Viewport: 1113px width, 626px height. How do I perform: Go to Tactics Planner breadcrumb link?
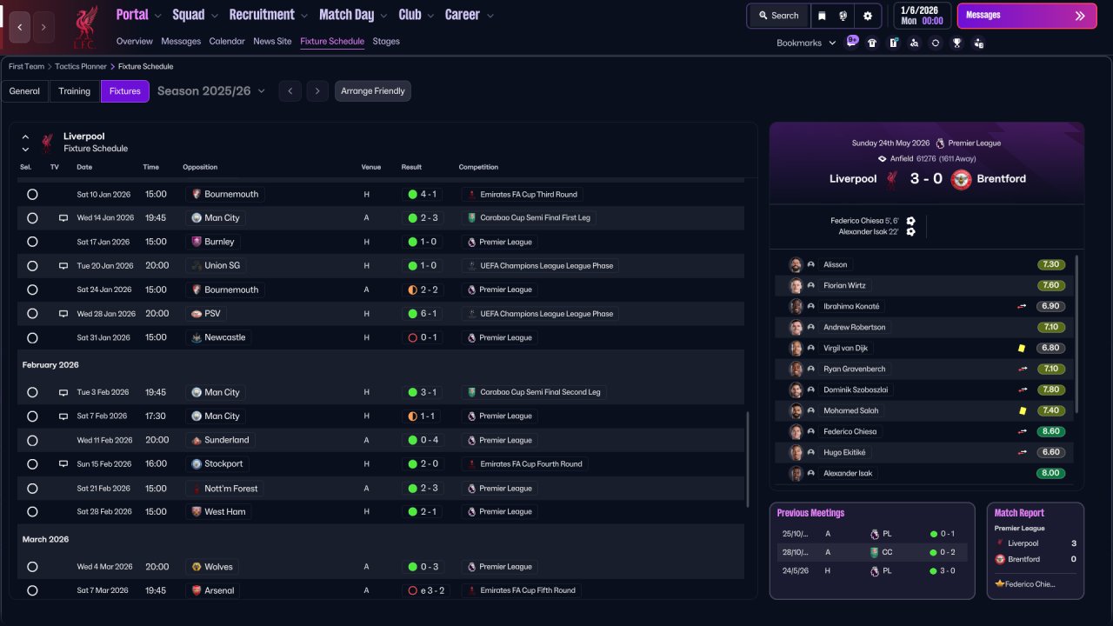[x=81, y=66]
